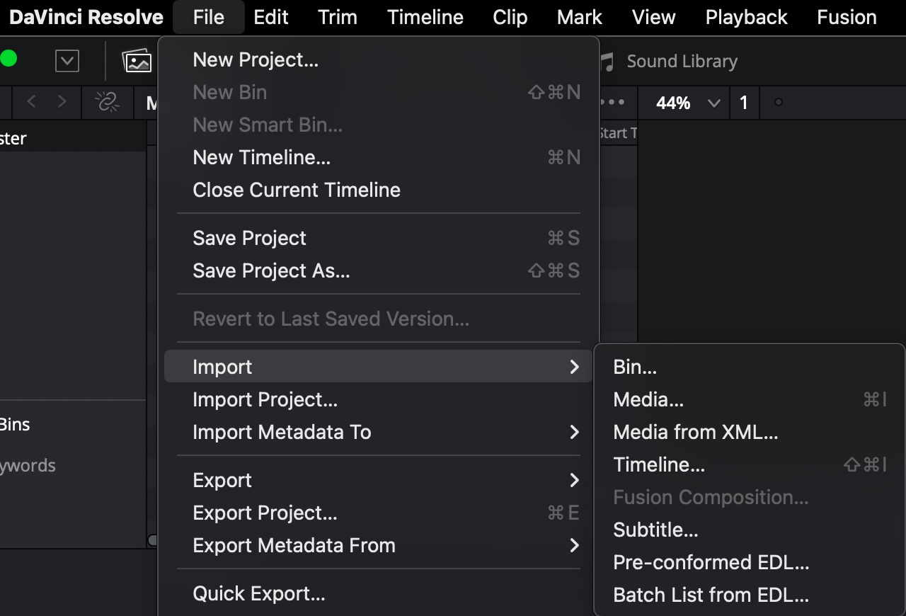Navigate back with left chevron
906x616 pixels.
[31, 103]
